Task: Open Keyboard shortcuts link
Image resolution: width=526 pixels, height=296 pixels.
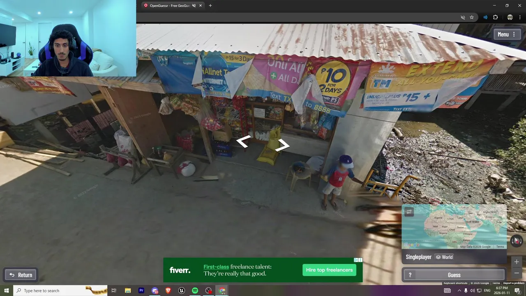Action: (x=455, y=283)
